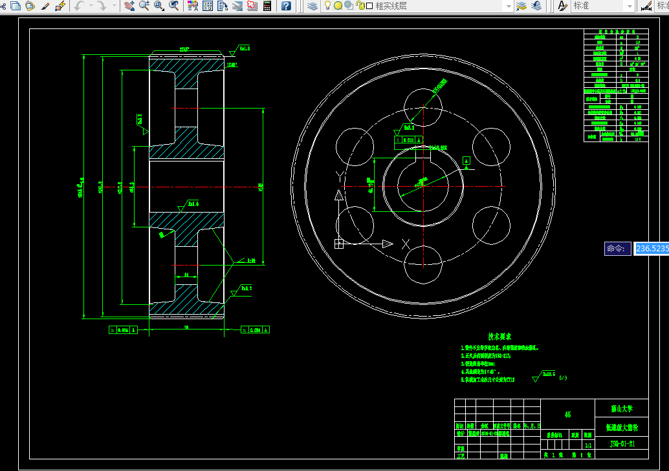
Task: Open the Markup Set Manager icon
Action: 252,6
